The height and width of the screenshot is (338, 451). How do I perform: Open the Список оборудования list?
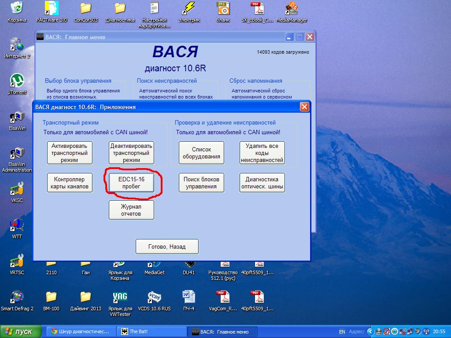[x=201, y=153]
